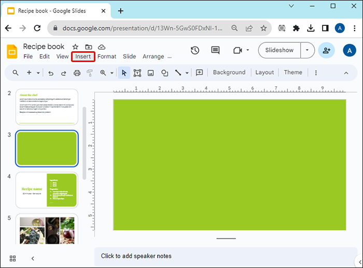
Task: Select slide 3 green thumbnail
Action: [x=47, y=148]
